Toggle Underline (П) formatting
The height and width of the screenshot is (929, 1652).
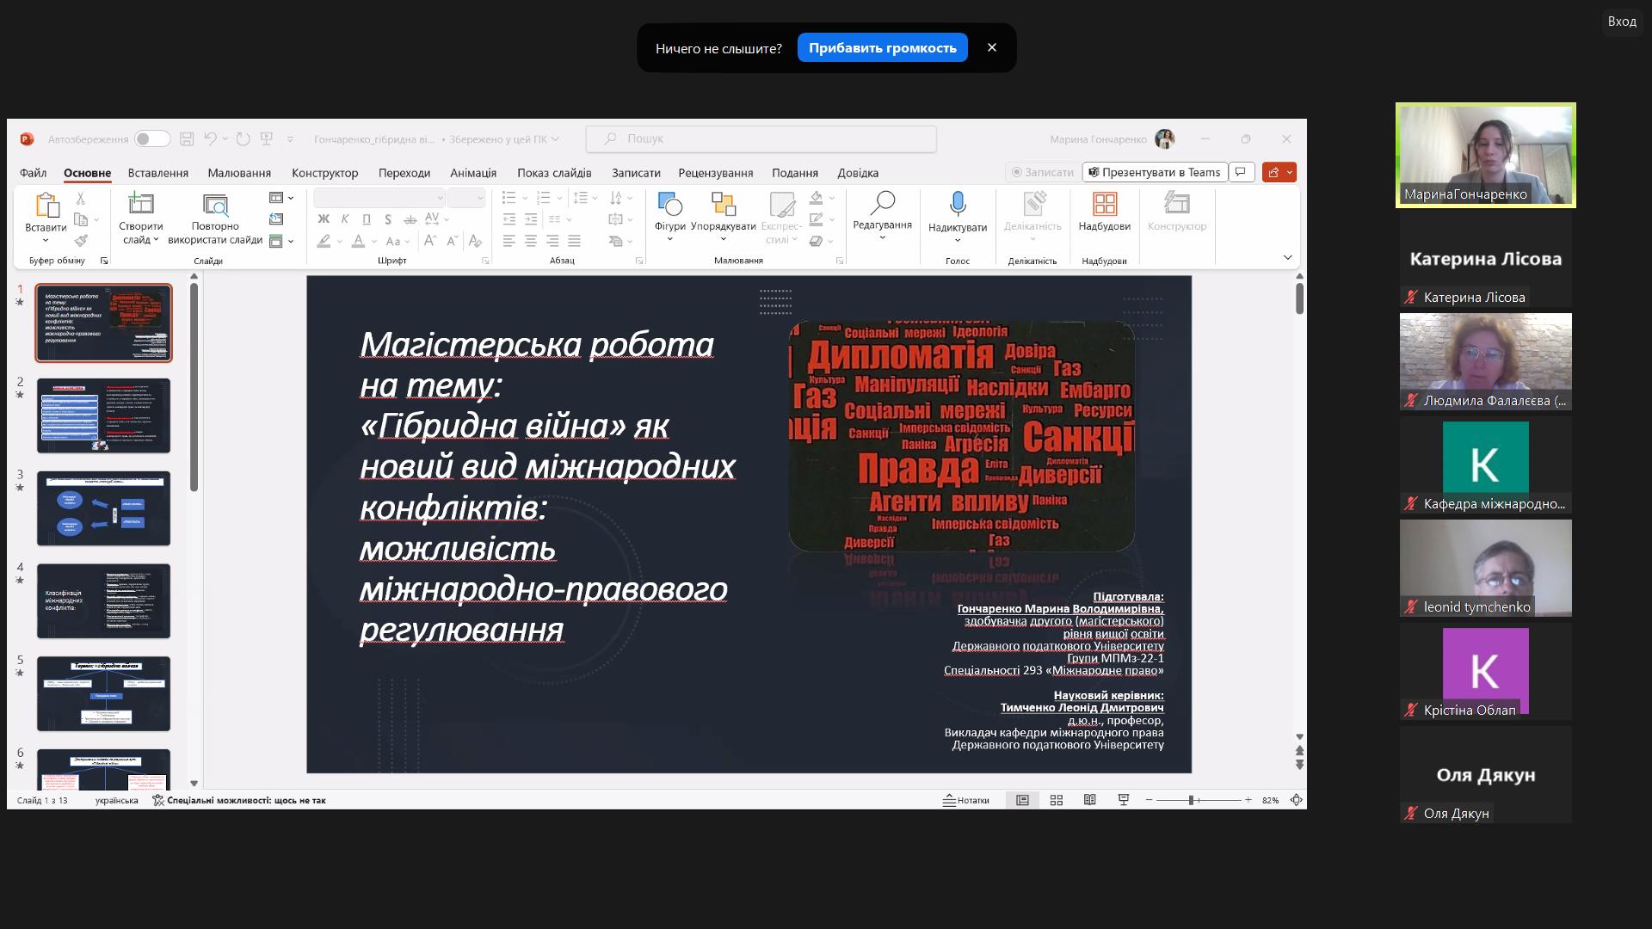click(367, 219)
